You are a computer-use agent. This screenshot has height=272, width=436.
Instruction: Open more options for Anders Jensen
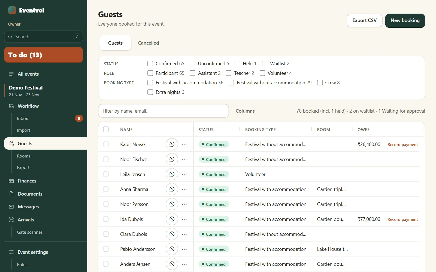(184, 264)
